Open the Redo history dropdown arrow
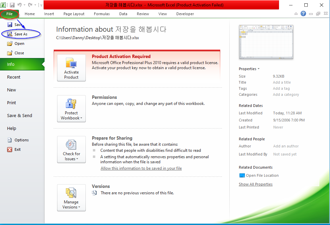The width and height of the screenshot is (330, 225). tap(35, 5)
